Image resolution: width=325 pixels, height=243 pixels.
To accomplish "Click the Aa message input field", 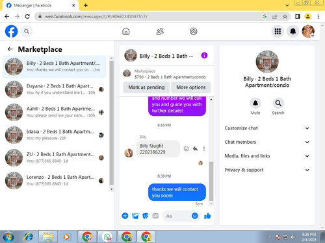I will tap(177, 216).
